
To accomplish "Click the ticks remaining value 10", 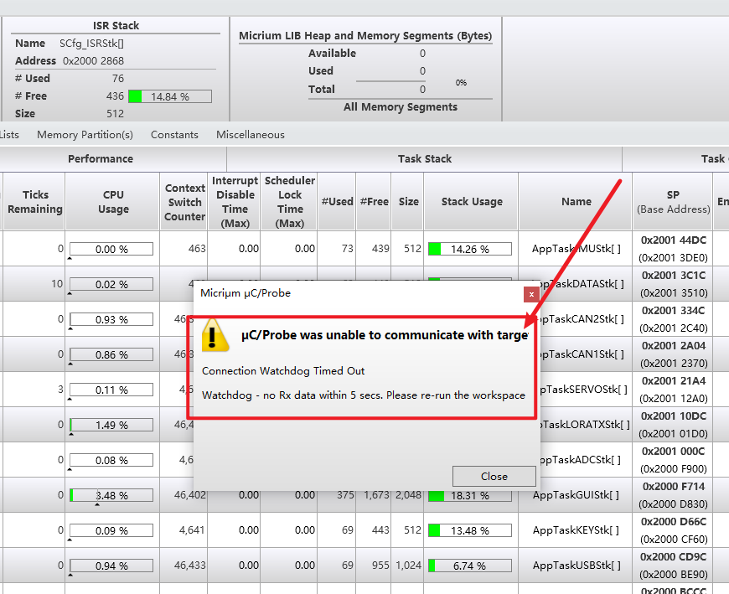I will (x=57, y=284).
